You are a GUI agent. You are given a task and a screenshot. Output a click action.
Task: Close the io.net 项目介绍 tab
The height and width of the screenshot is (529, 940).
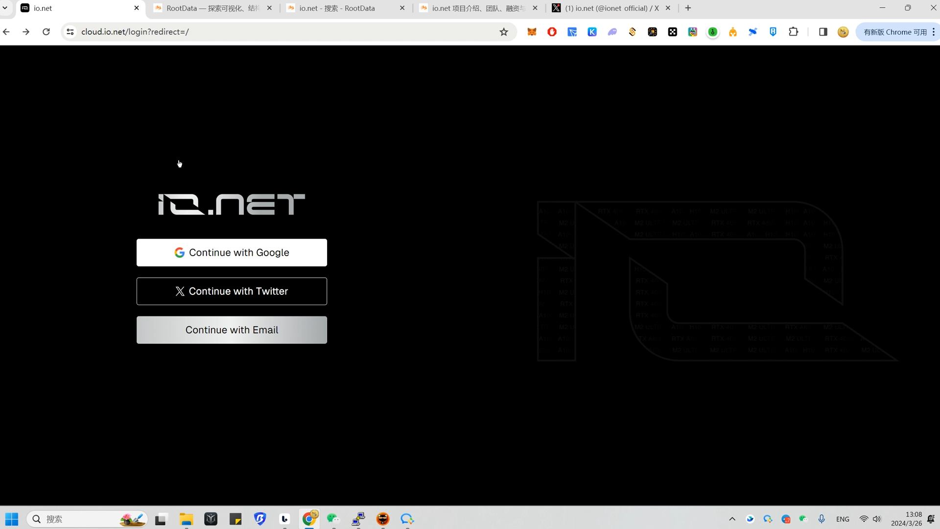(535, 8)
